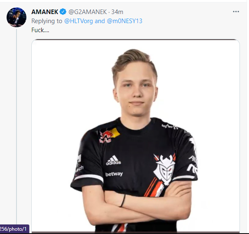Click the Logitech logo on the shoulder
The width and height of the screenshot is (249, 234).
click(169, 127)
